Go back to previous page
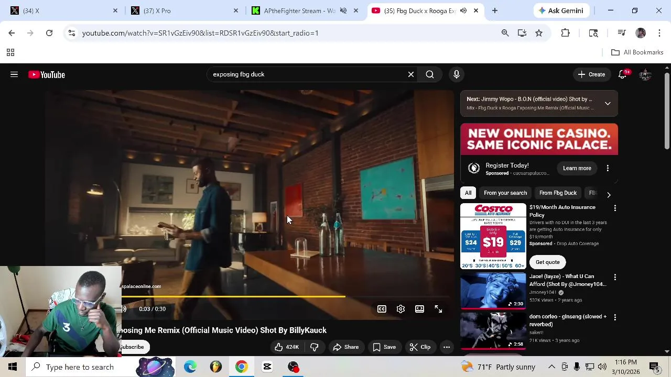671x377 pixels. pos(12,33)
